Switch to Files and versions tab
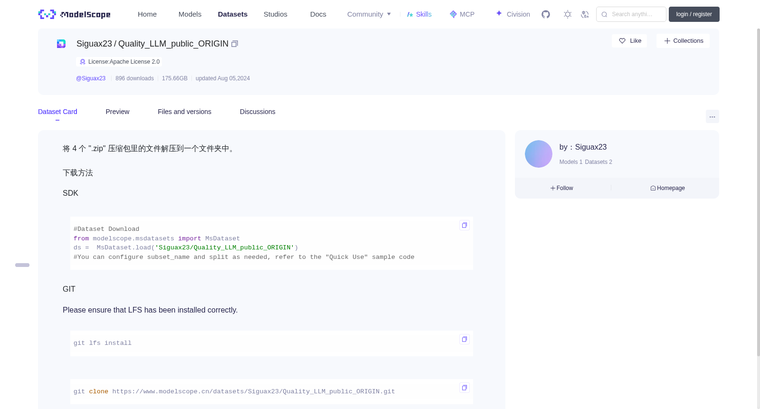760x409 pixels. 184,112
